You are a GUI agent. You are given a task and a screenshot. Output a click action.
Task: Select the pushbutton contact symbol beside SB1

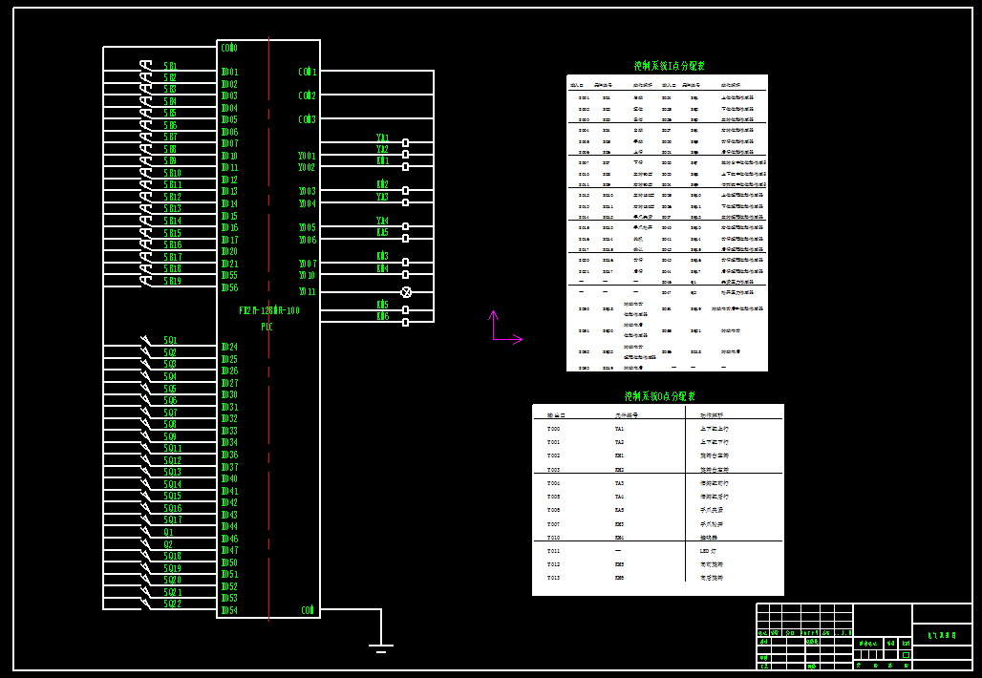coord(145,65)
